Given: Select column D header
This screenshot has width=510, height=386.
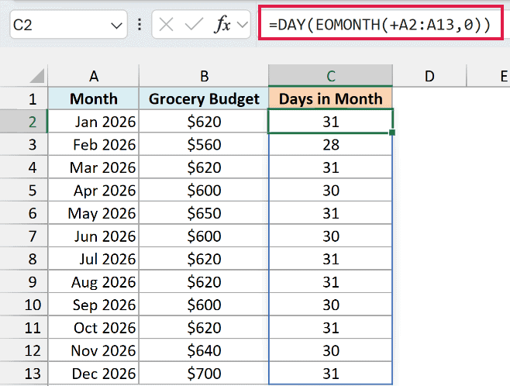Looking at the screenshot, I should click(429, 76).
